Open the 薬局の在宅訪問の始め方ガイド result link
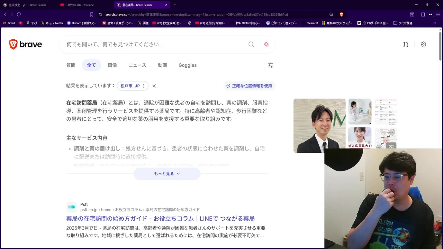Image resolution: width=443 pixels, height=249 pixels. (x=160, y=219)
